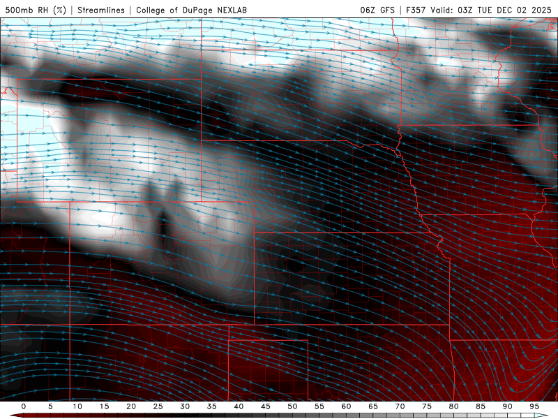Image resolution: width=558 pixels, height=419 pixels.
Task: Click the "40" value on the color scale
Action: point(239,406)
